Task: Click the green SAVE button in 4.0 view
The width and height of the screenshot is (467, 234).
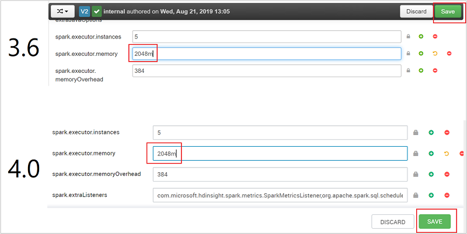Action: click(x=434, y=222)
